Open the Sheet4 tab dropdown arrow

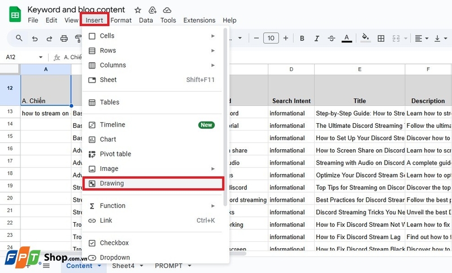pos(142,266)
